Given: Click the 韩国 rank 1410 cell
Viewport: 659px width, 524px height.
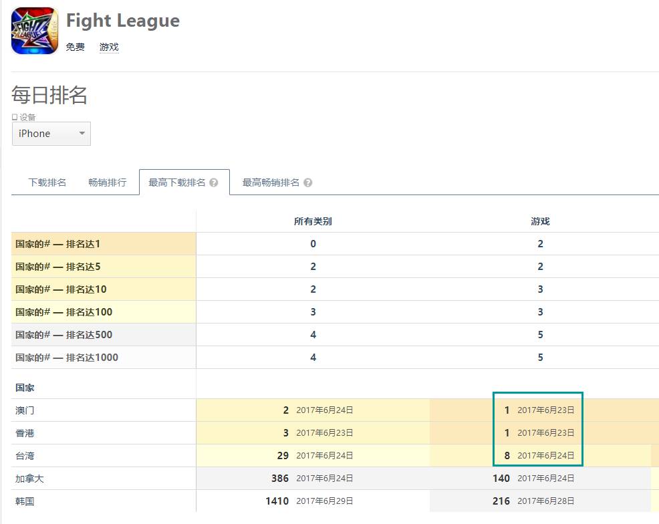Looking at the screenshot, I should click(277, 501).
